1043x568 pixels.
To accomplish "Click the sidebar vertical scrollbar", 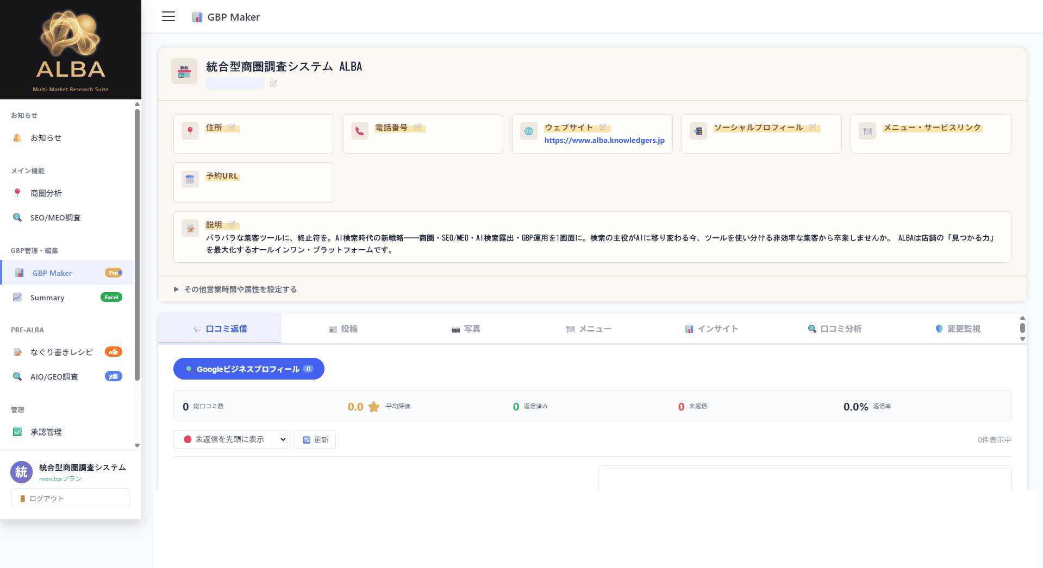I will (137, 244).
